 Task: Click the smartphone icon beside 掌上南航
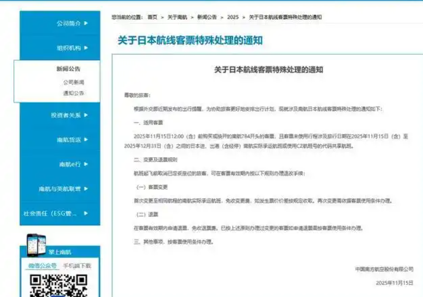pyautogui.click(x=36, y=246)
